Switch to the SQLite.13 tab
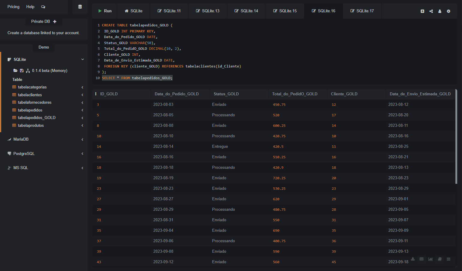This screenshot has height=271, width=462. tap(208, 11)
